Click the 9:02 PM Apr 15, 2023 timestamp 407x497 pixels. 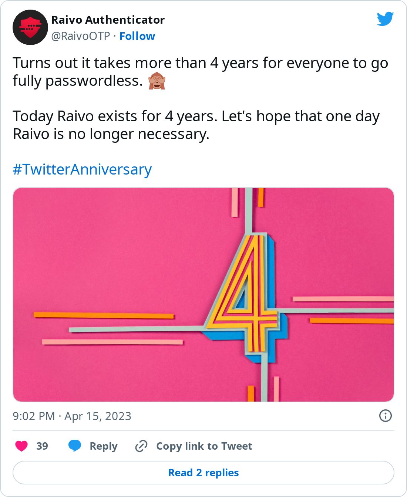pyautogui.click(x=72, y=416)
